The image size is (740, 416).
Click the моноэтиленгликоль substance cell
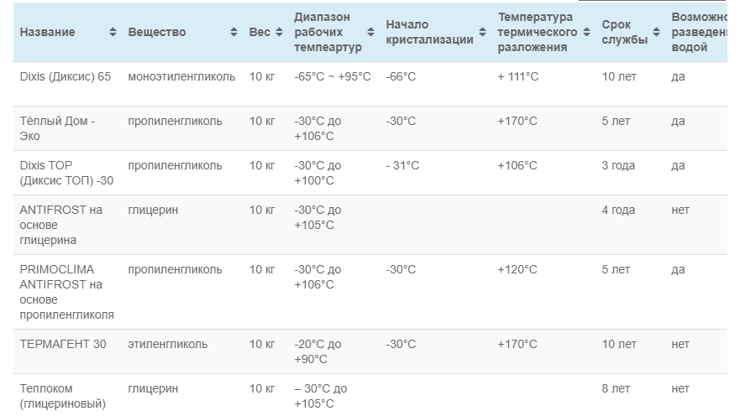point(181,76)
